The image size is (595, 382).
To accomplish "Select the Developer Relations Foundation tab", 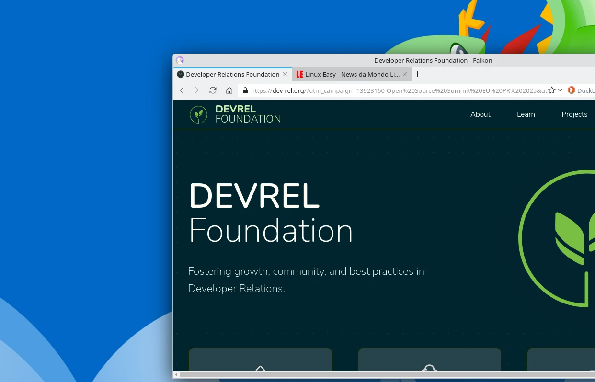I will tap(232, 74).
